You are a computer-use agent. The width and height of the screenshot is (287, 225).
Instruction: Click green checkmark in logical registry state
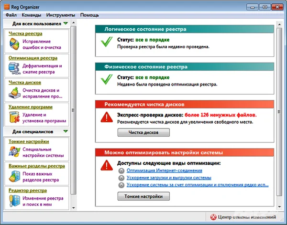107,42
